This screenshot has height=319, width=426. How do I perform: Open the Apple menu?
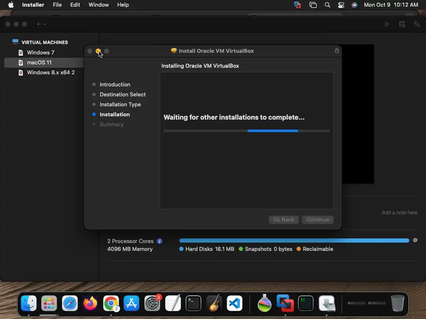click(11, 5)
